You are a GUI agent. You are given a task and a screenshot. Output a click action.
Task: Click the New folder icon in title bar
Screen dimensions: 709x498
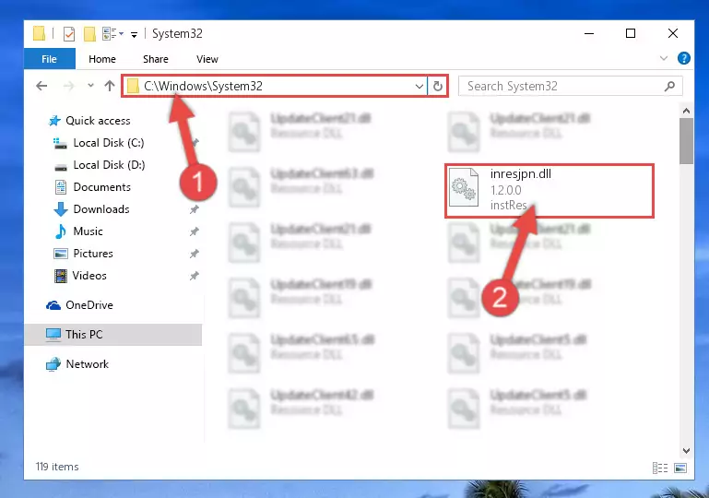[89, 34]
